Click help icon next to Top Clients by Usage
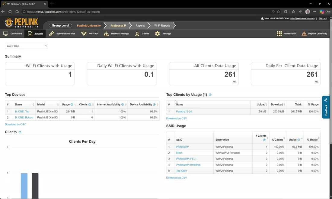The image size is (332, 199). 210,95
